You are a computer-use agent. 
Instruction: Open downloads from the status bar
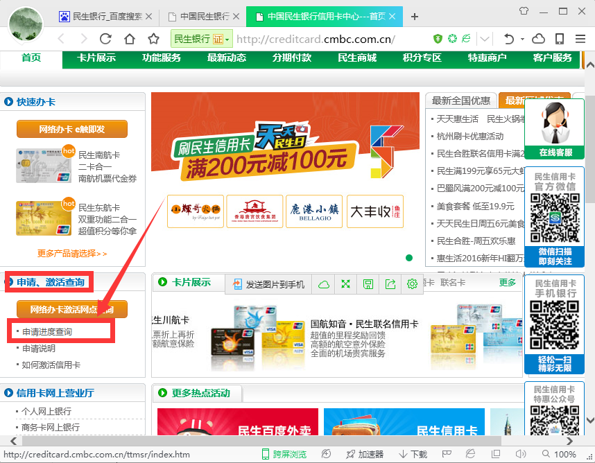(x=413, y=454)
